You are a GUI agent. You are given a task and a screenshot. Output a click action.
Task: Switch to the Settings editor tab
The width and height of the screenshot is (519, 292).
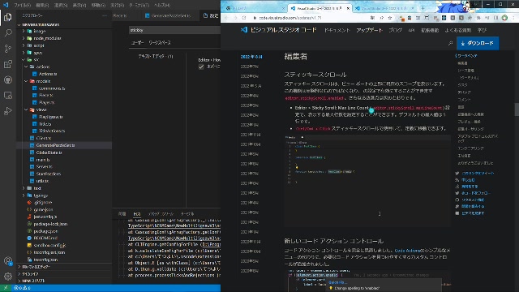[211, 15]
